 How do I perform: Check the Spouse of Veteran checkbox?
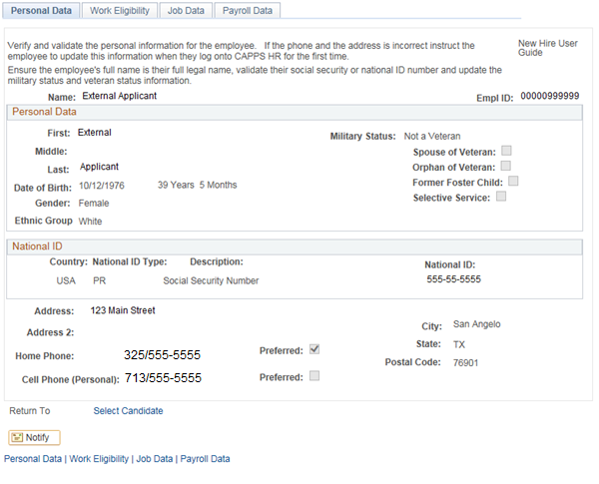coord(507,151)
